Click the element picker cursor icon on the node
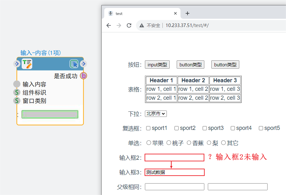Image resolution: width=286 pixels, height=195 pixels. coord(74,64)
